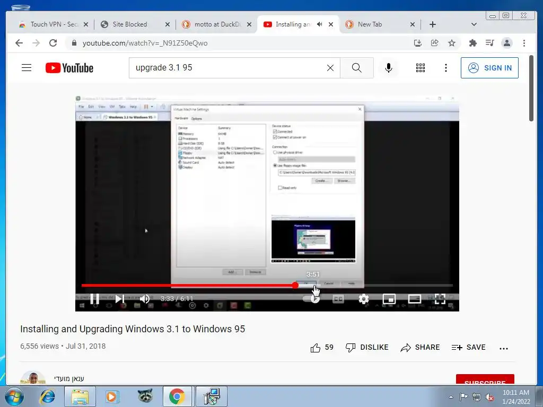
Task: Open Chrome profile avatar
Action: [x=507, y=43]
